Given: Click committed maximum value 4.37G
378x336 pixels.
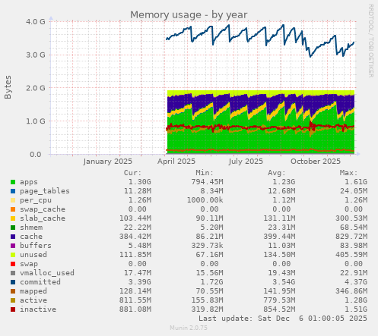Looking at the screenshot, I should [x=356, y=282].
